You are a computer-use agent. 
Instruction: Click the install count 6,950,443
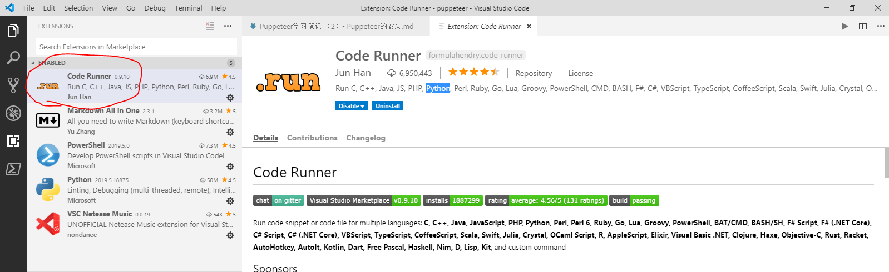409,73
